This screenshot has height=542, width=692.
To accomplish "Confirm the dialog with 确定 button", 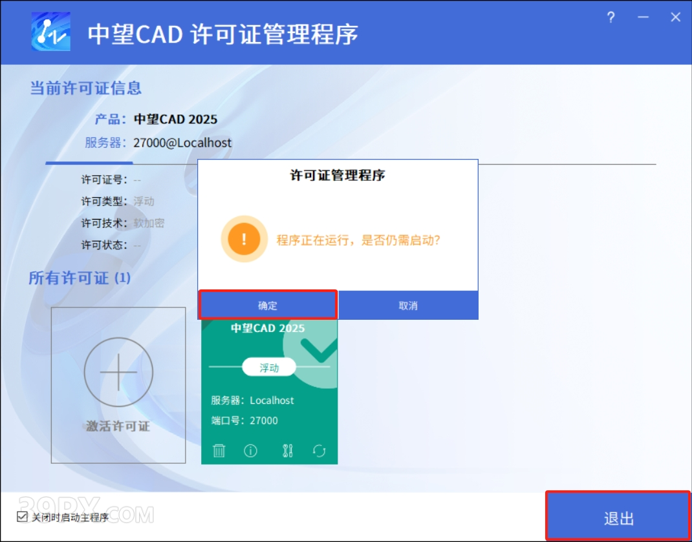I will [x=268, y=305].
